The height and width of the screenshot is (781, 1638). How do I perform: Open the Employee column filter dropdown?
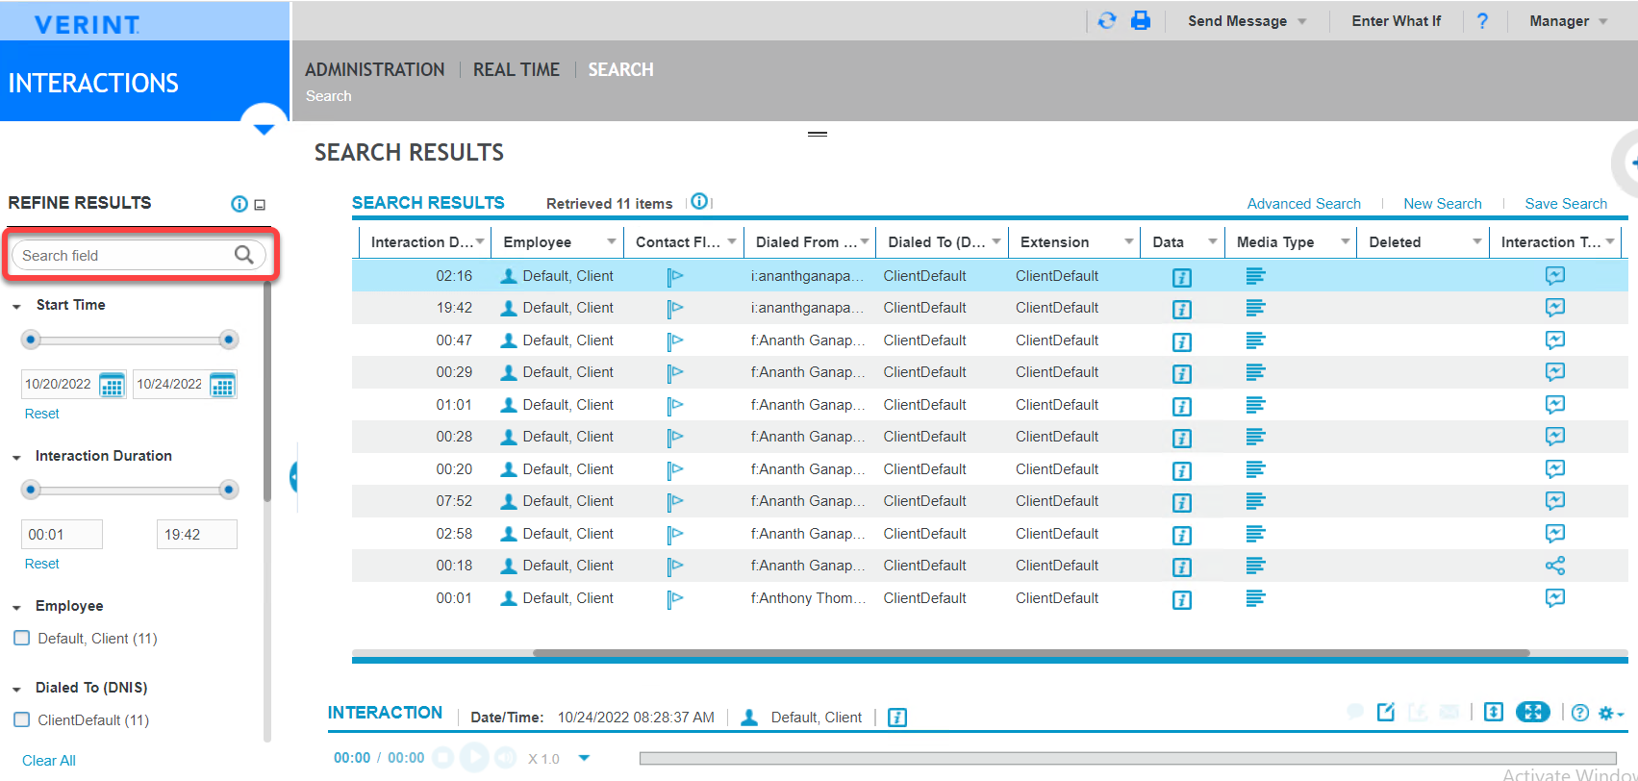click(611, 241)
